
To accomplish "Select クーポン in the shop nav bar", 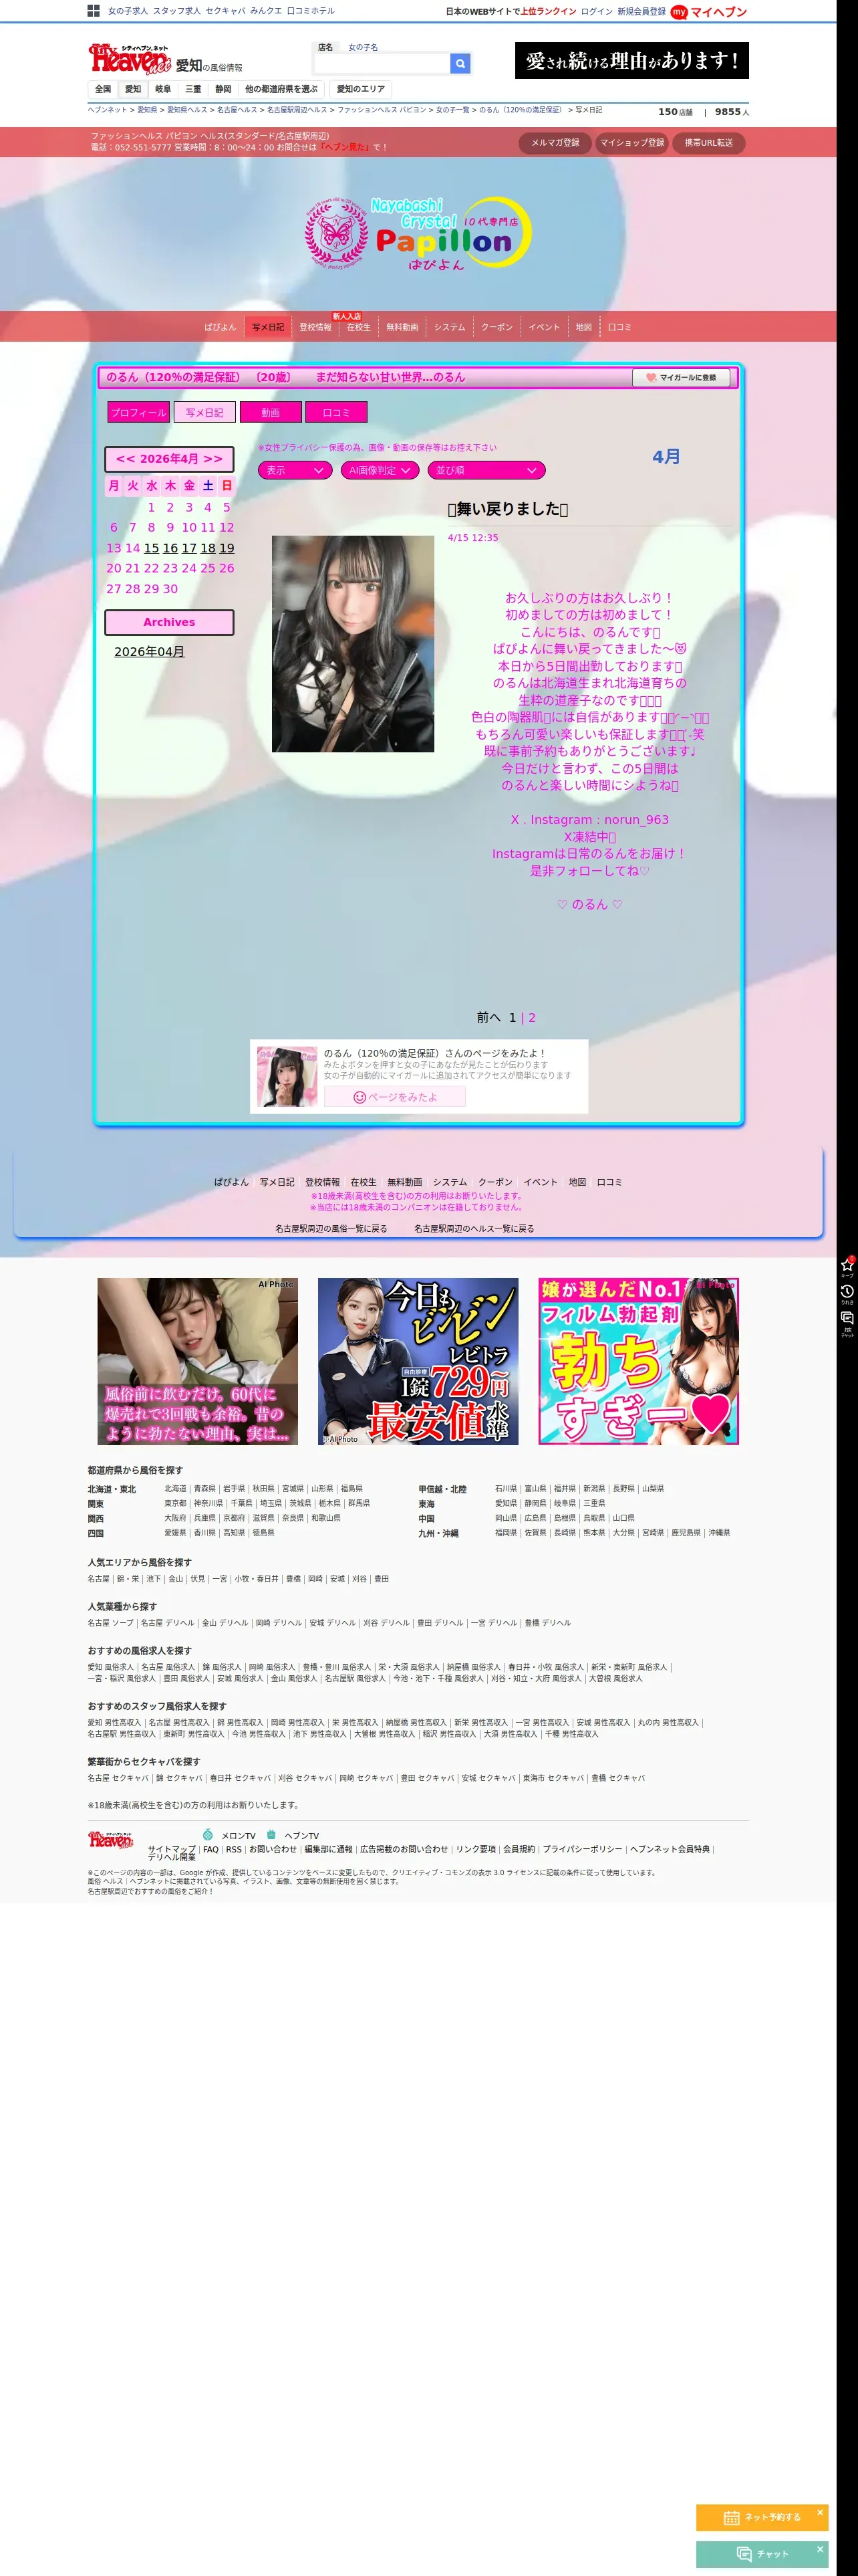I will [496, 327].
